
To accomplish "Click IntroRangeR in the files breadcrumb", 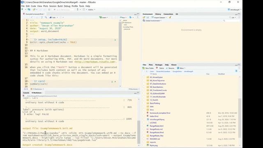I will click(x=188, y=72).
